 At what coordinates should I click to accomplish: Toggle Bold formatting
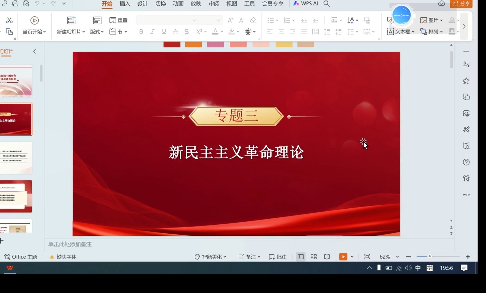pyautogui.click(x=141, y=31)
